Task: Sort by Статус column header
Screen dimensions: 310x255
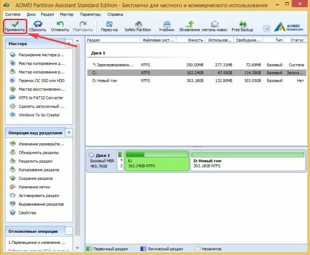Action: (295, 40)
